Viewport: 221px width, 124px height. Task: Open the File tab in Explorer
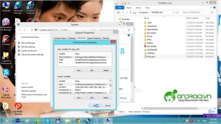tap(120, 8)
